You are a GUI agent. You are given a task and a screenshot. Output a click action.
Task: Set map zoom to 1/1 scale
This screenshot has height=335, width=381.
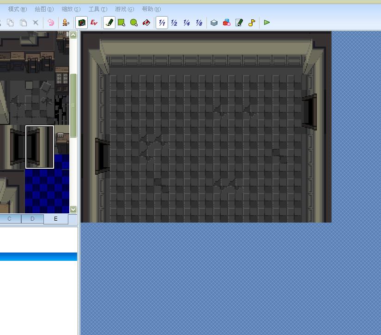click(162, 23)
